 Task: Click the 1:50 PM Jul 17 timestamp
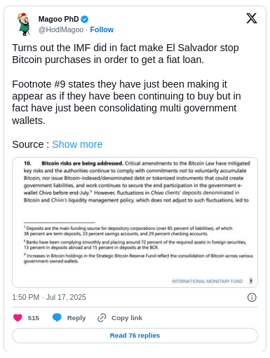pyautogui.click(x=49, y=297)
